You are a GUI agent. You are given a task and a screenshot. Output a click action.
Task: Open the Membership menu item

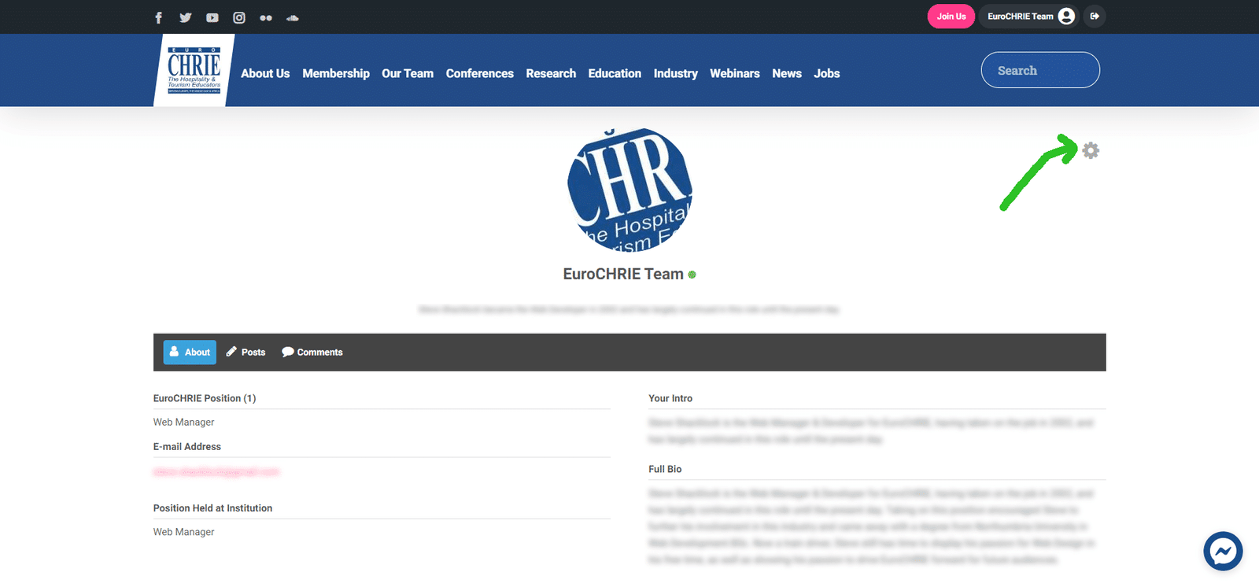[x=336, y=73]
